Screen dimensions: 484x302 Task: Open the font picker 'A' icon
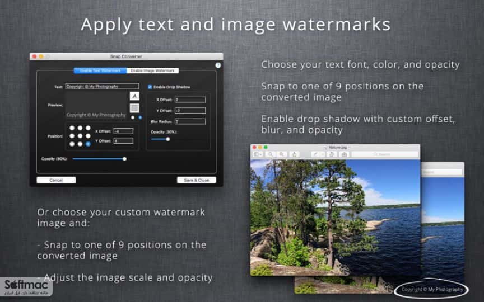click(x=134, y=96)
